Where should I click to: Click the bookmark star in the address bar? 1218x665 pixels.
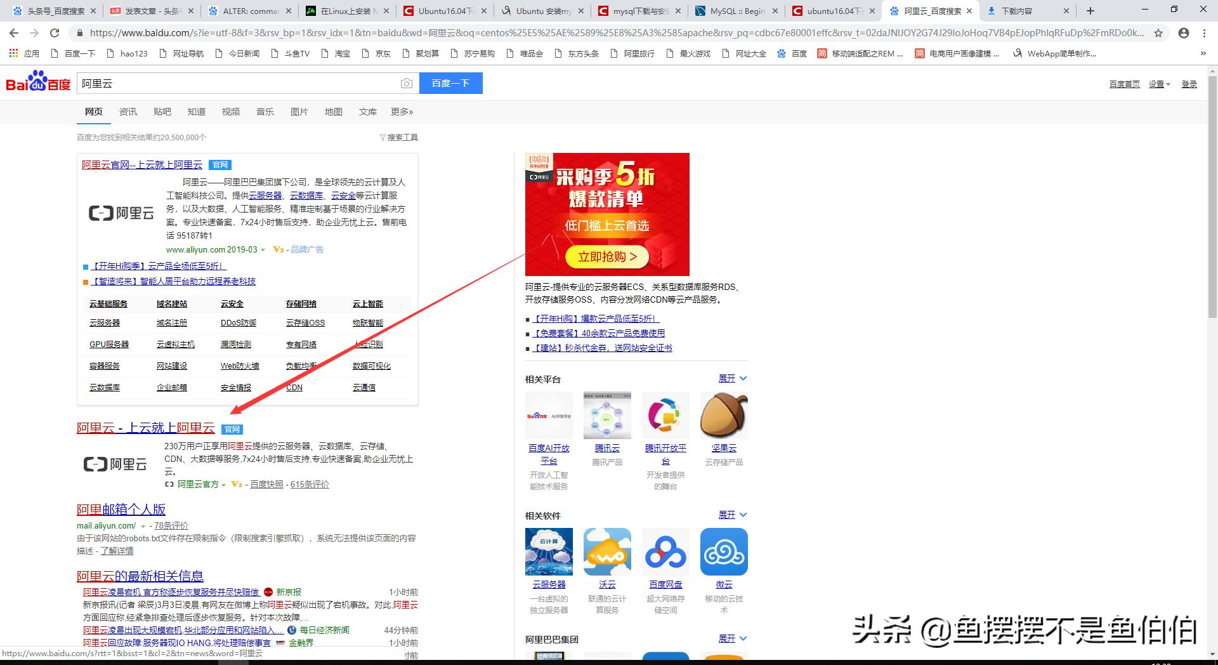pos(1159,33)
